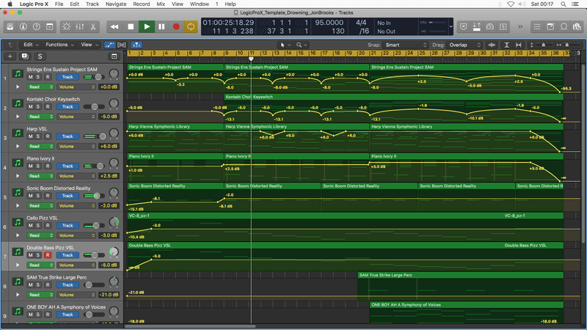Open the Mixer faders button
The height and width of the screenshot is (330, 587).
pyautogui.click(x=80, y=26)
